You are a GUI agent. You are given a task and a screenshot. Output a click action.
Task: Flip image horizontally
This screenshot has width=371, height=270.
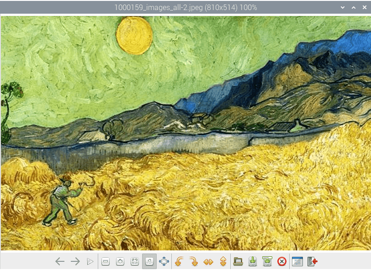[208, 261]
